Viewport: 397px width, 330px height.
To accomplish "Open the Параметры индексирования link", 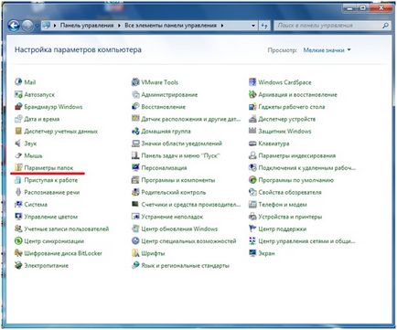I will pos(297,155).
